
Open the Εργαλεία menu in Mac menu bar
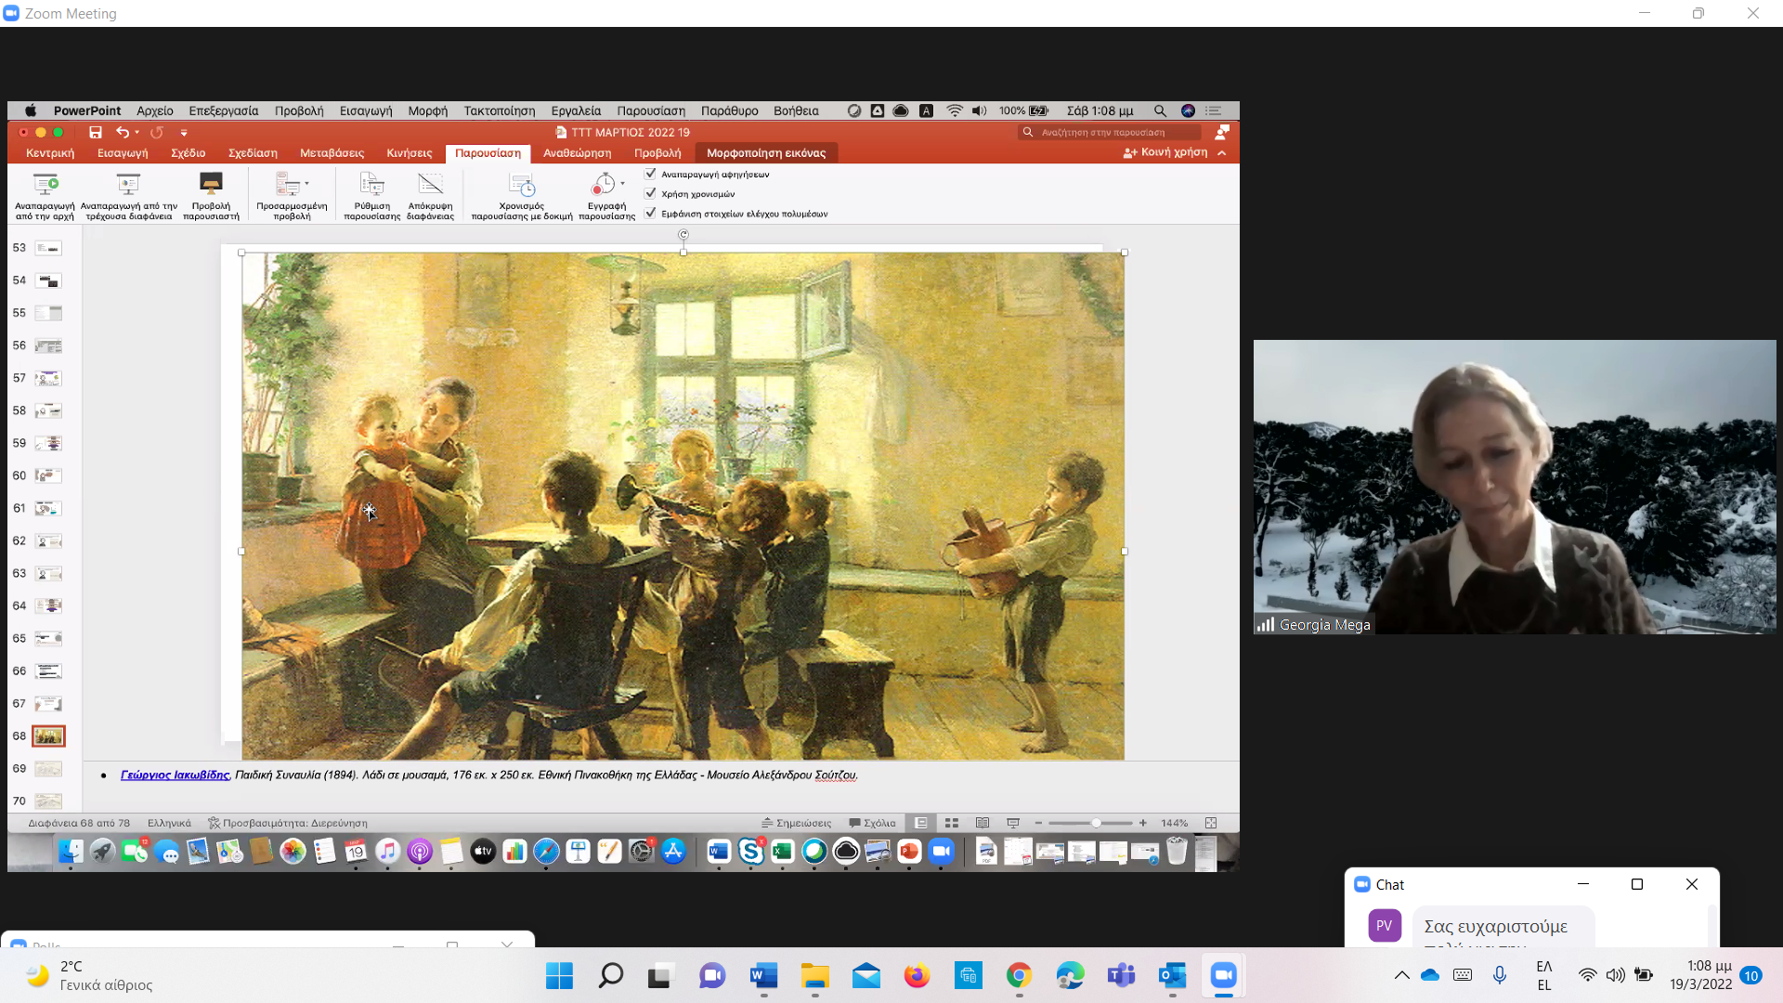click(576, 111)
